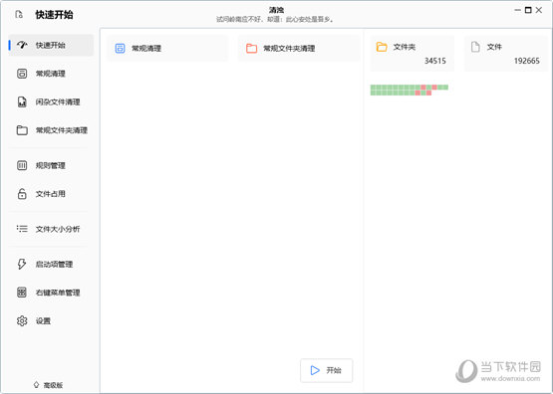Select 闲杂文件清理 menu entry
The image size is (553, 394).
(x=51, y=101)
